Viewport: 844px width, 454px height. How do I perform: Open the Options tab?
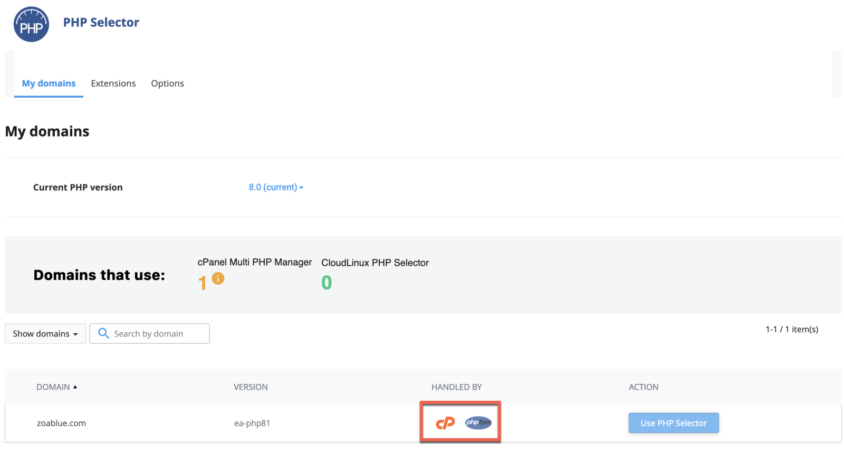point(167,83)
